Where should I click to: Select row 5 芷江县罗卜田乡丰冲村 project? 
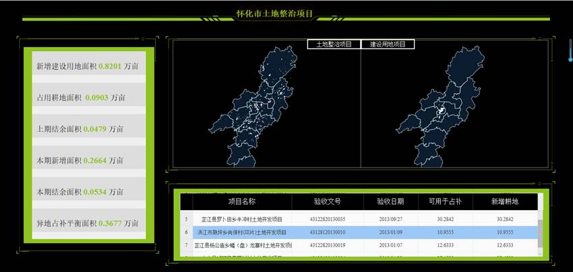tap(242, 219)
